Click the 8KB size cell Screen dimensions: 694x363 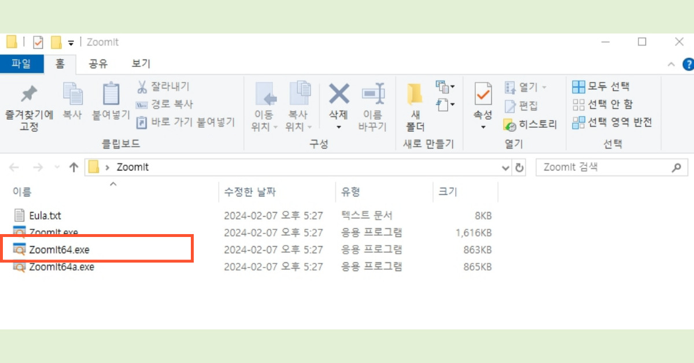pos(482,216)
